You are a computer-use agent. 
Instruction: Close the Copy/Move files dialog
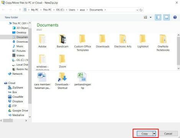tap(177, 3)
